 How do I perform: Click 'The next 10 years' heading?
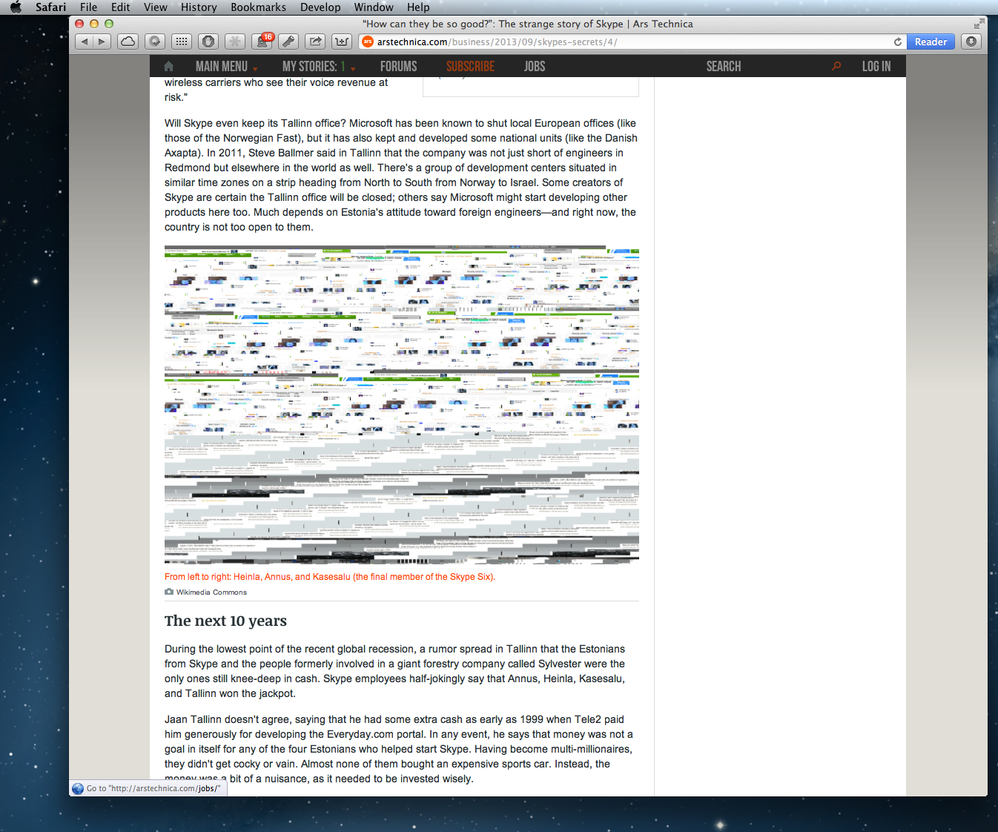point(225,621)
